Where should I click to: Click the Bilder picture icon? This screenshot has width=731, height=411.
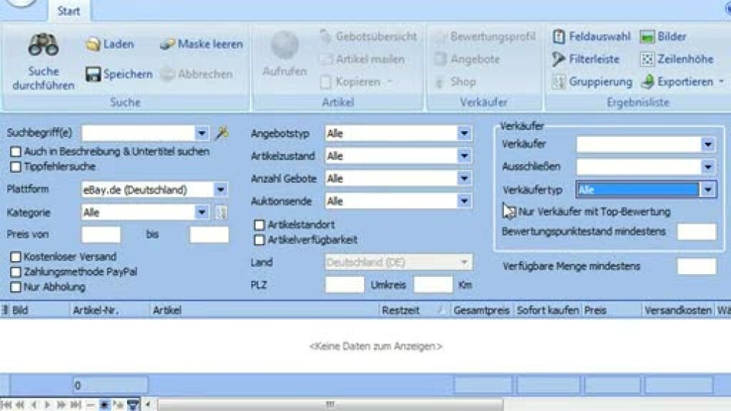pyautogui.click(x=647, y=37)
